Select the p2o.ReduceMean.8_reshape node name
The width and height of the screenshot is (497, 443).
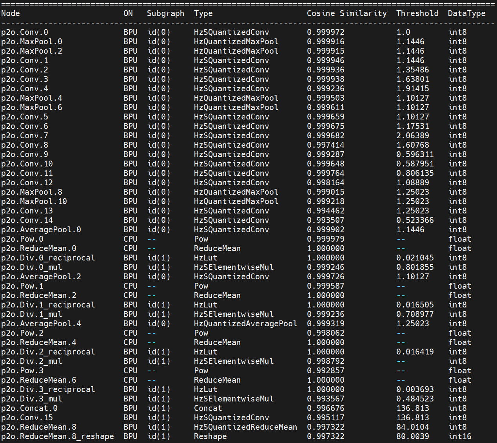(58, 436)
